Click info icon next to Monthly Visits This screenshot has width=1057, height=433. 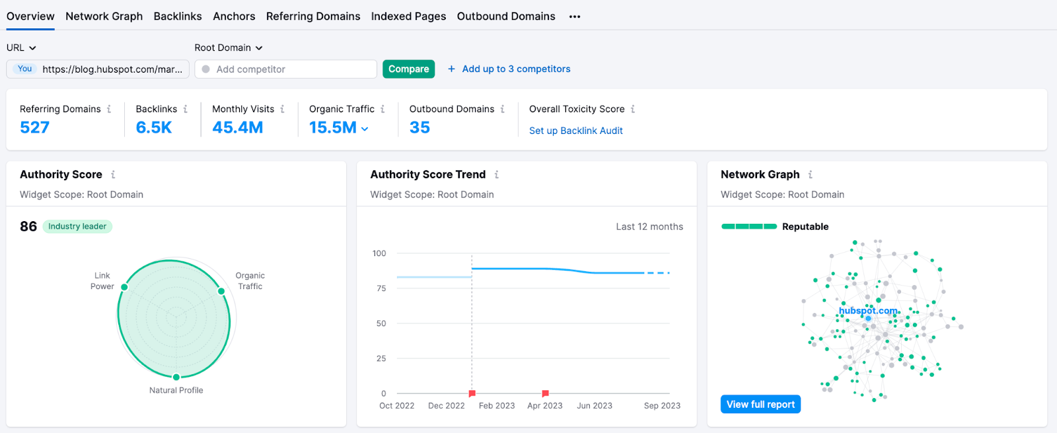(283, 109)
